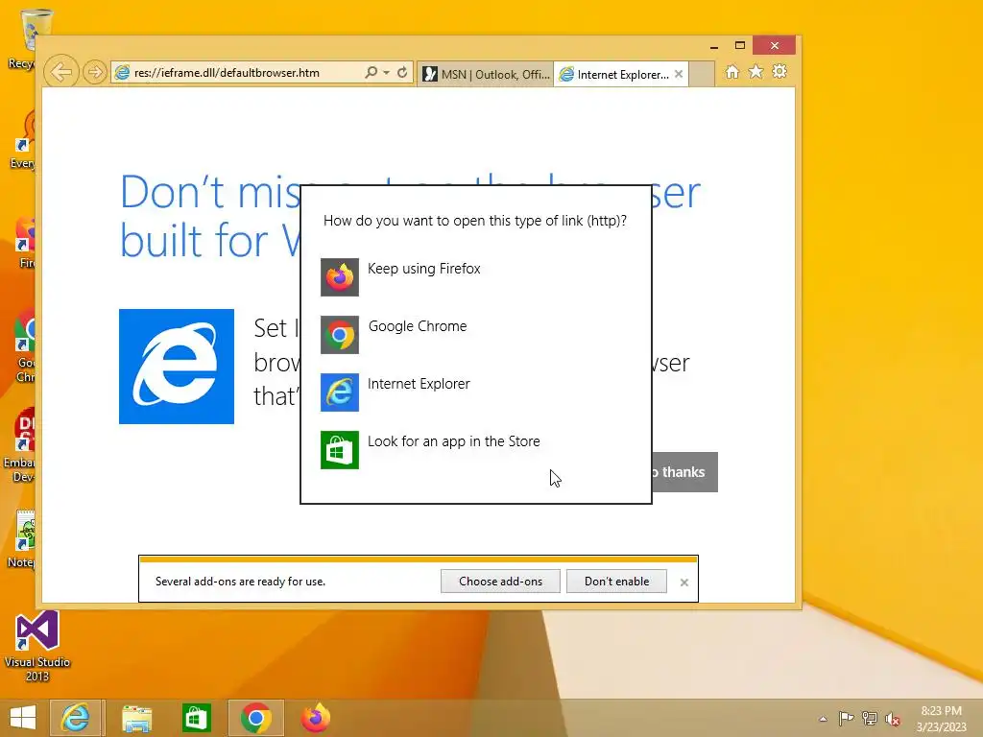The width and height of the screenshot is (983, 737).
Task: Click Internet Explorer on the taskbar
Action: point(75,718)
